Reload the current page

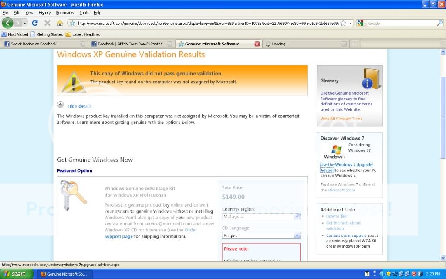tap(35, 23)
